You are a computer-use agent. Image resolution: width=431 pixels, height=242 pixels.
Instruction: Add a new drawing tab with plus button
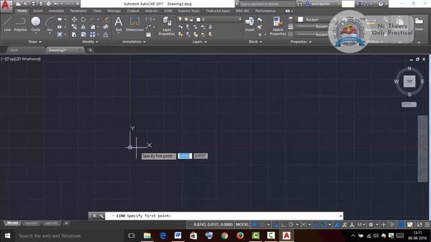[x=90, y=50]
